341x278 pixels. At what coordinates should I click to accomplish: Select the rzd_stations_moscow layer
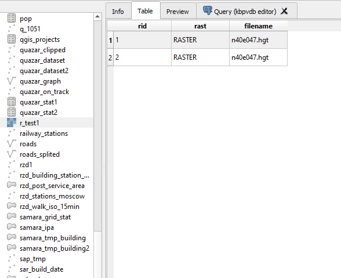tap(52, 196)
